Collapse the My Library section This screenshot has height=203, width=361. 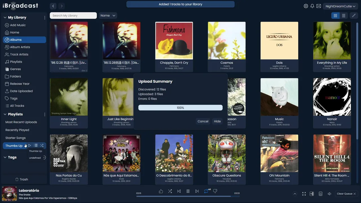coord(5,17)
